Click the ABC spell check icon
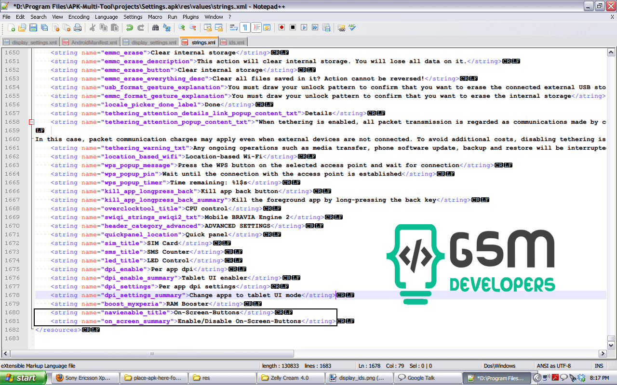Image resolution: width=617 pixels, height=385 pixels. (x=352, y=27)
